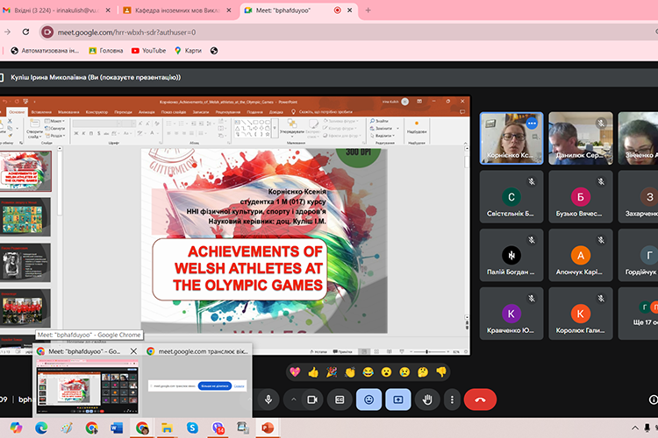Toggle the microphone in Meet toolbar

pyautogui.click(x=268, y=399)
